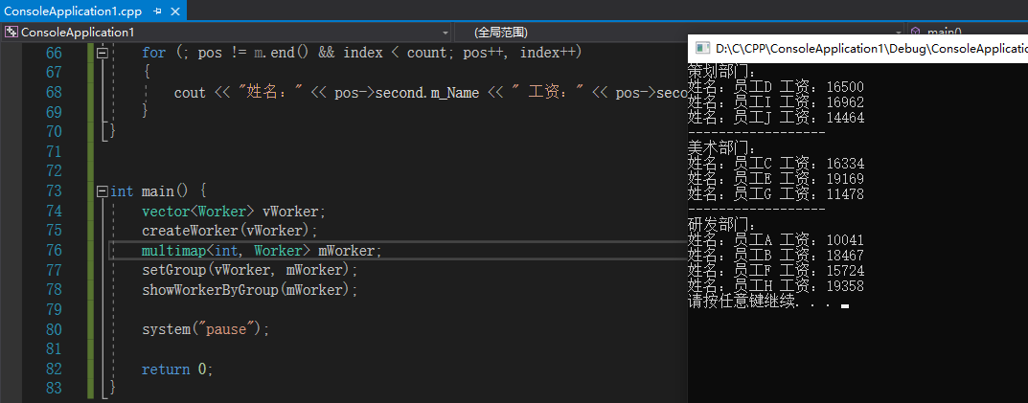Click '美术部门:' heading in console
This screenshot has height=403, width=1028.
[x=721, y=148]
